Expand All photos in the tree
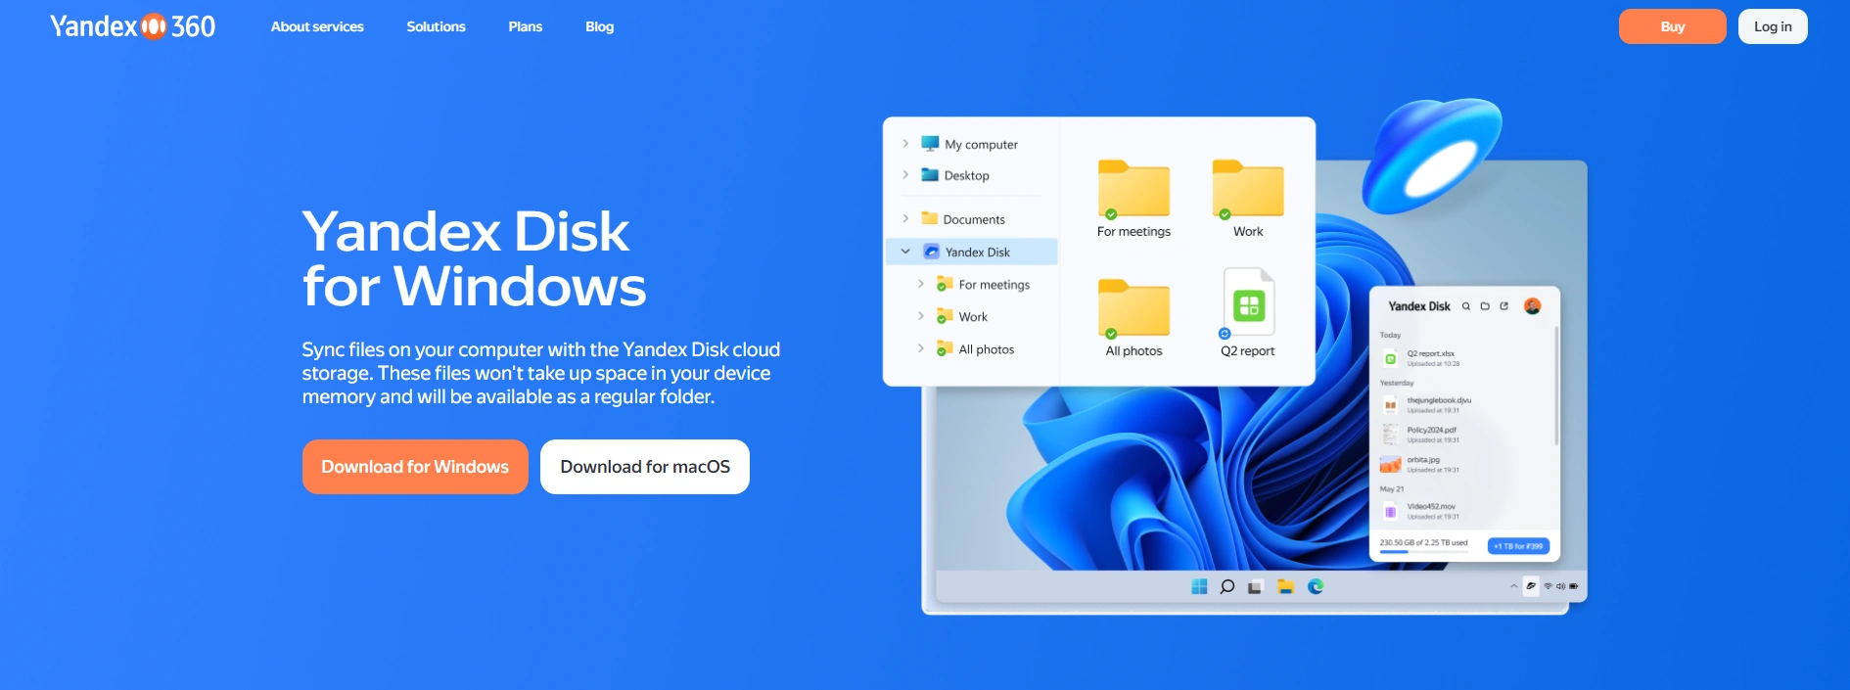The image size is (1850, 690). [921, 348]
